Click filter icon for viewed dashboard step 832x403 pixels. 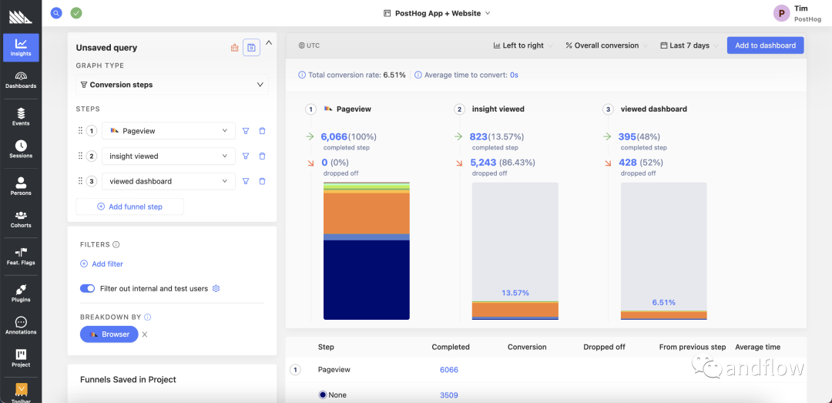246,182
